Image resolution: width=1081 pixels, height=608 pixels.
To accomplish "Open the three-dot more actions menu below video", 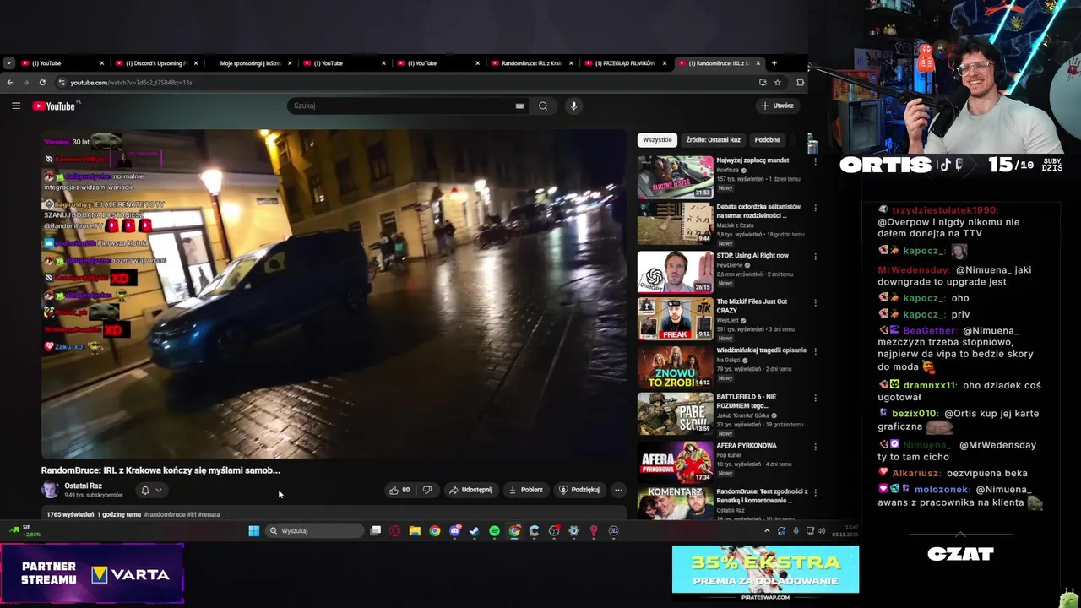I will pos(618,490).
